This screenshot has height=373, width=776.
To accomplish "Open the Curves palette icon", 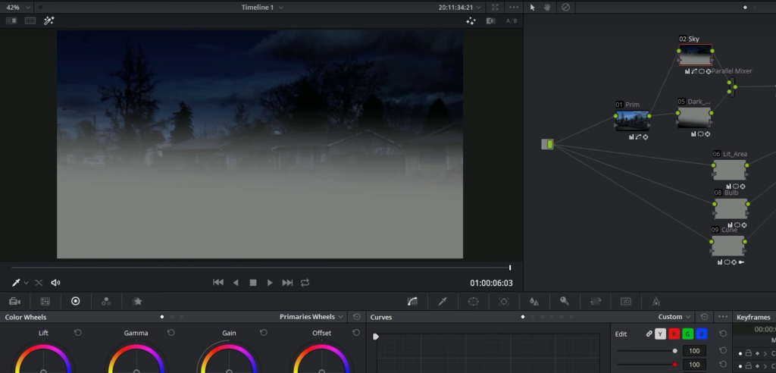I will [412, 301].
